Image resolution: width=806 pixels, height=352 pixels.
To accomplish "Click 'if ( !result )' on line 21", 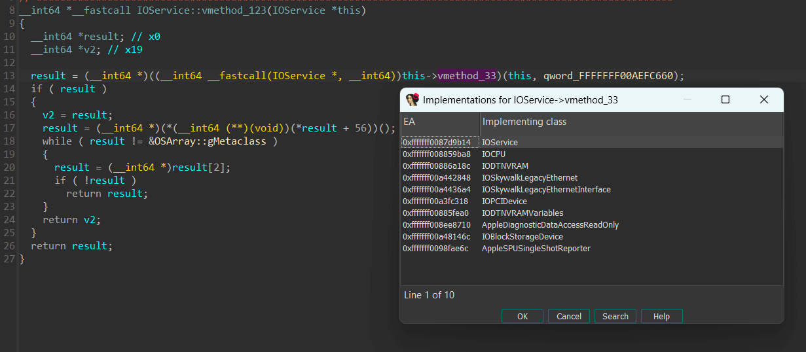I will click(x=96, y=181).
